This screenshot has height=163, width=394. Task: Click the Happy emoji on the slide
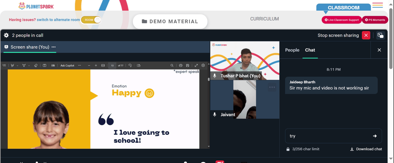point(149,93)
